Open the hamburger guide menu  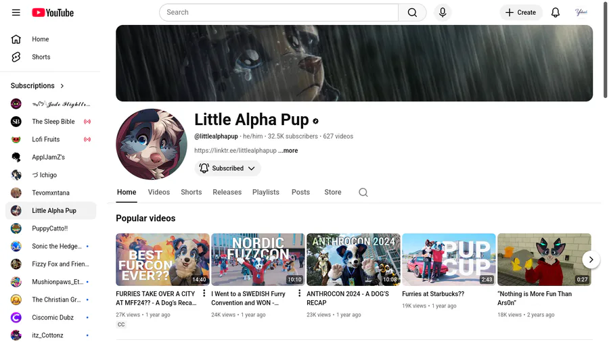16,12
